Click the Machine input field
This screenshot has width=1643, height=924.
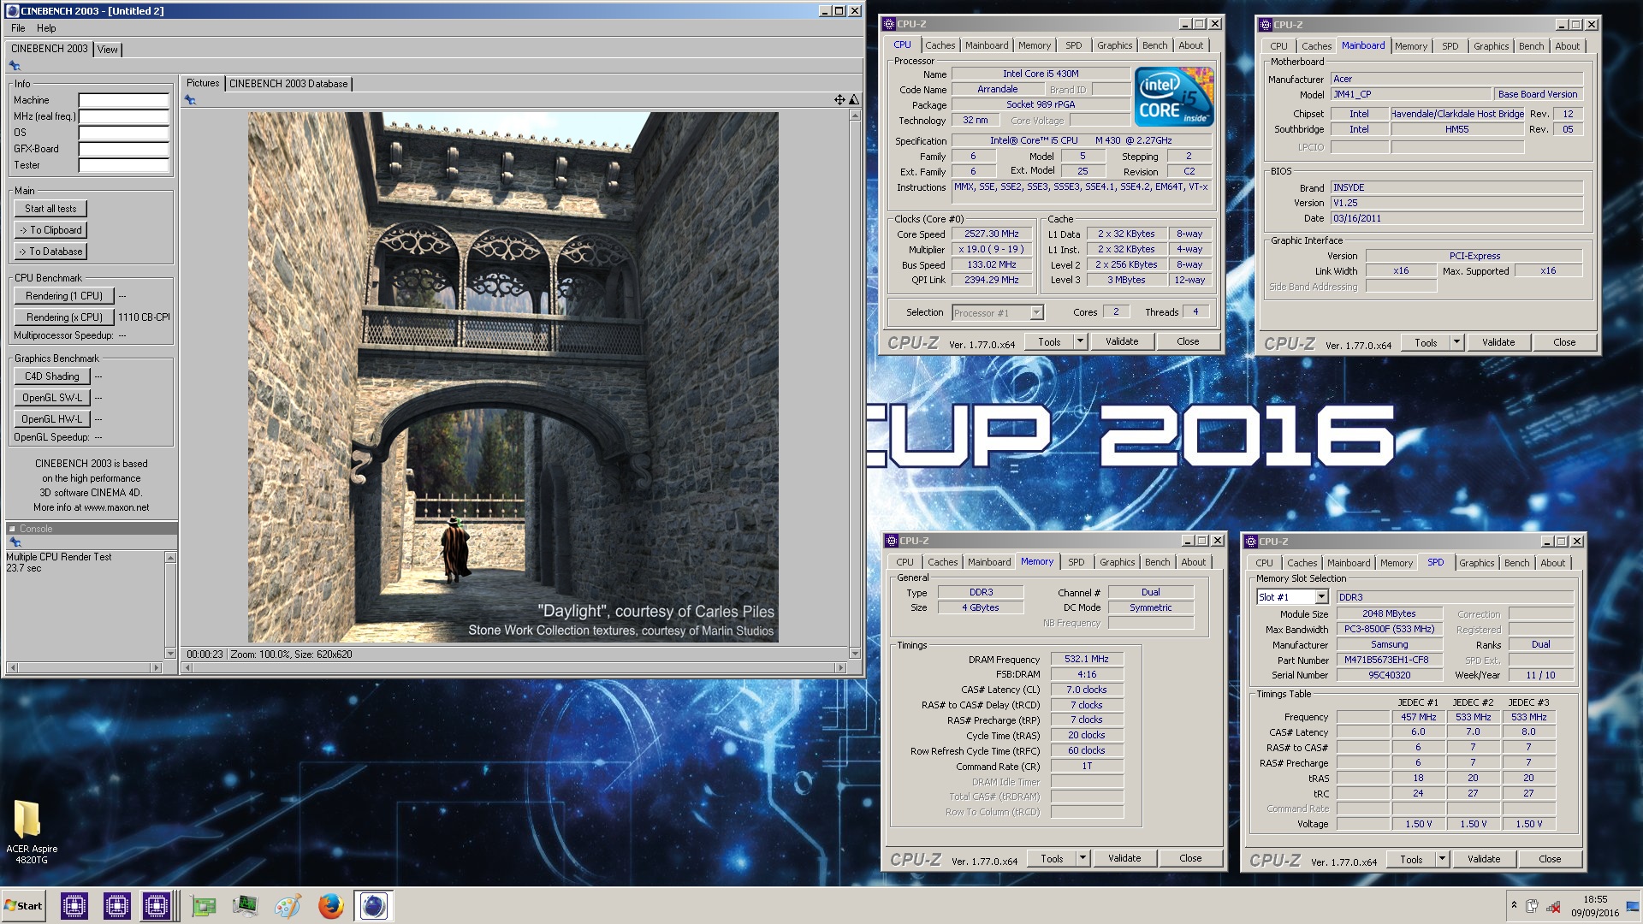pyautogui.click(x=123, y=100)
